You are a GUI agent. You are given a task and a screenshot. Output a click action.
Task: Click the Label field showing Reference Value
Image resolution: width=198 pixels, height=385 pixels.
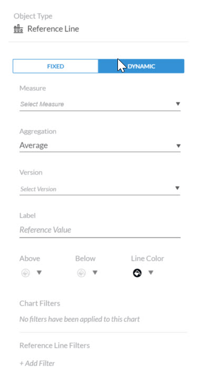pos(100,230)
